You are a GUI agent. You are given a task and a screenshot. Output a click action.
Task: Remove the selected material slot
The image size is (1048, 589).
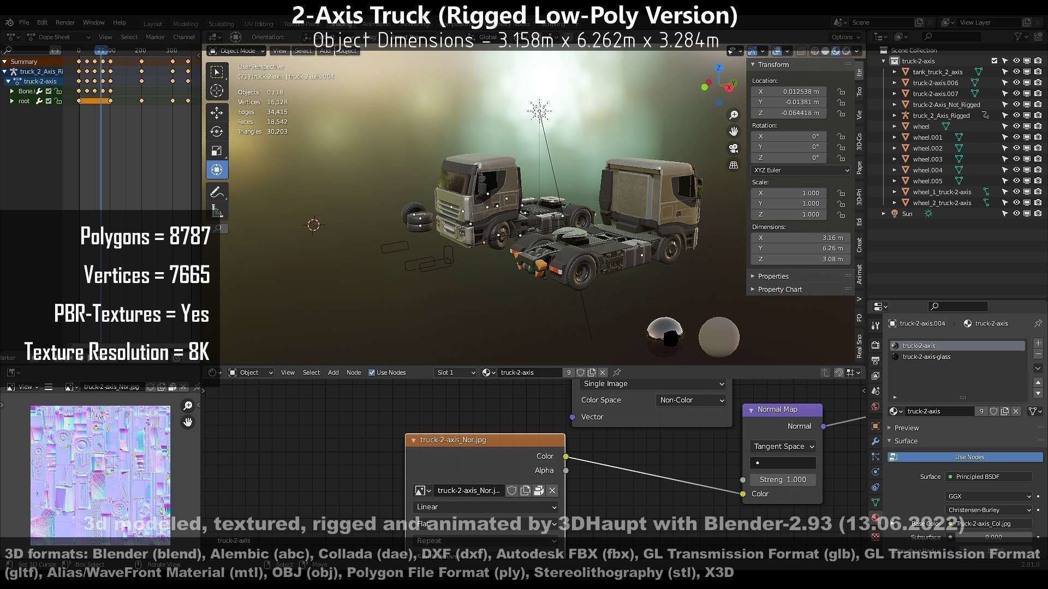[x=1038, y=355]
